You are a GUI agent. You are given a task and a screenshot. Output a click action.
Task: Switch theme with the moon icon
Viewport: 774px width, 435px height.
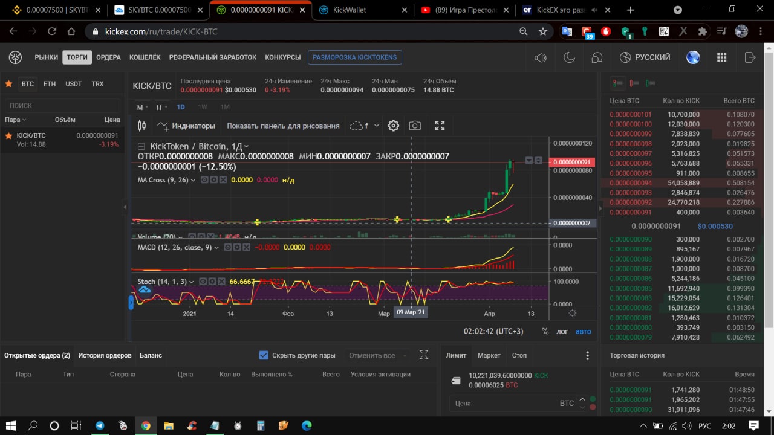pyautogui.click(x=569, y=57)
